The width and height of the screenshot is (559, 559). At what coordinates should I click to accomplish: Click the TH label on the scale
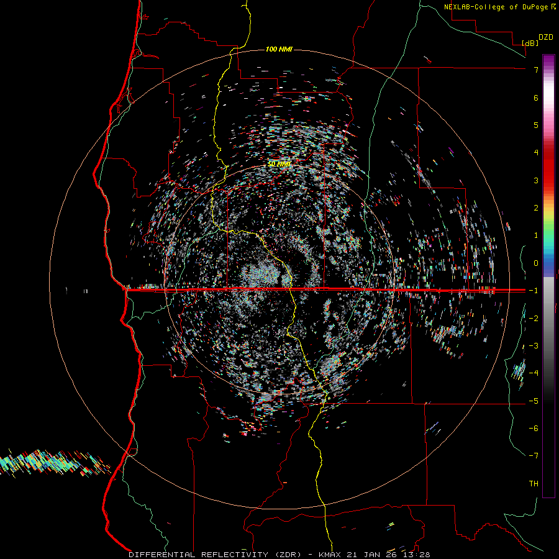(534, 484)
